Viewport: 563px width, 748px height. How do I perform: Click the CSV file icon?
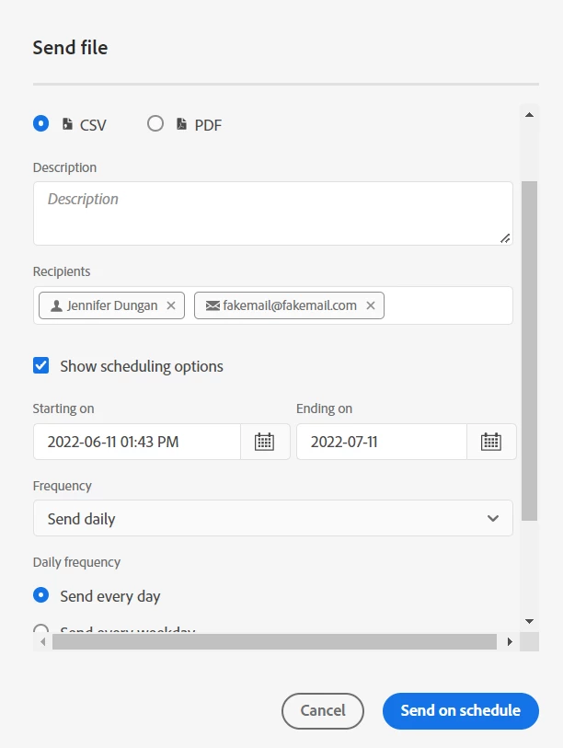point(67,124)
